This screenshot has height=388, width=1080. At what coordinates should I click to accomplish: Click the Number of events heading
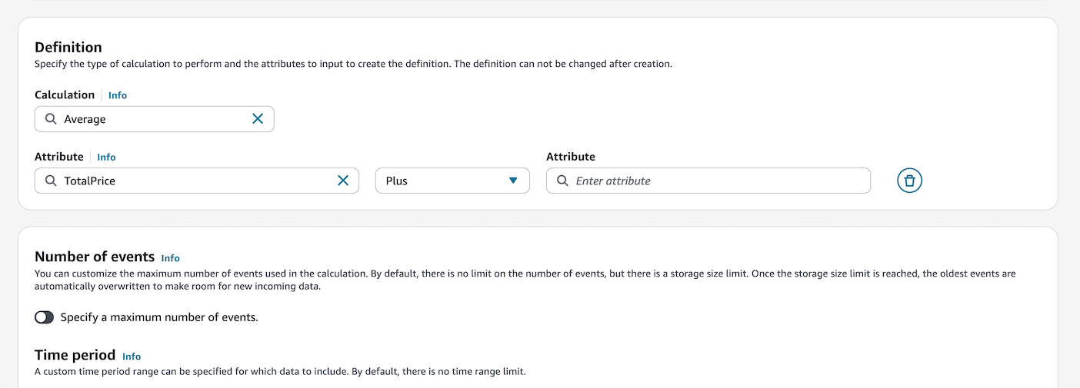pyautogui.click(x=95, y=257)
